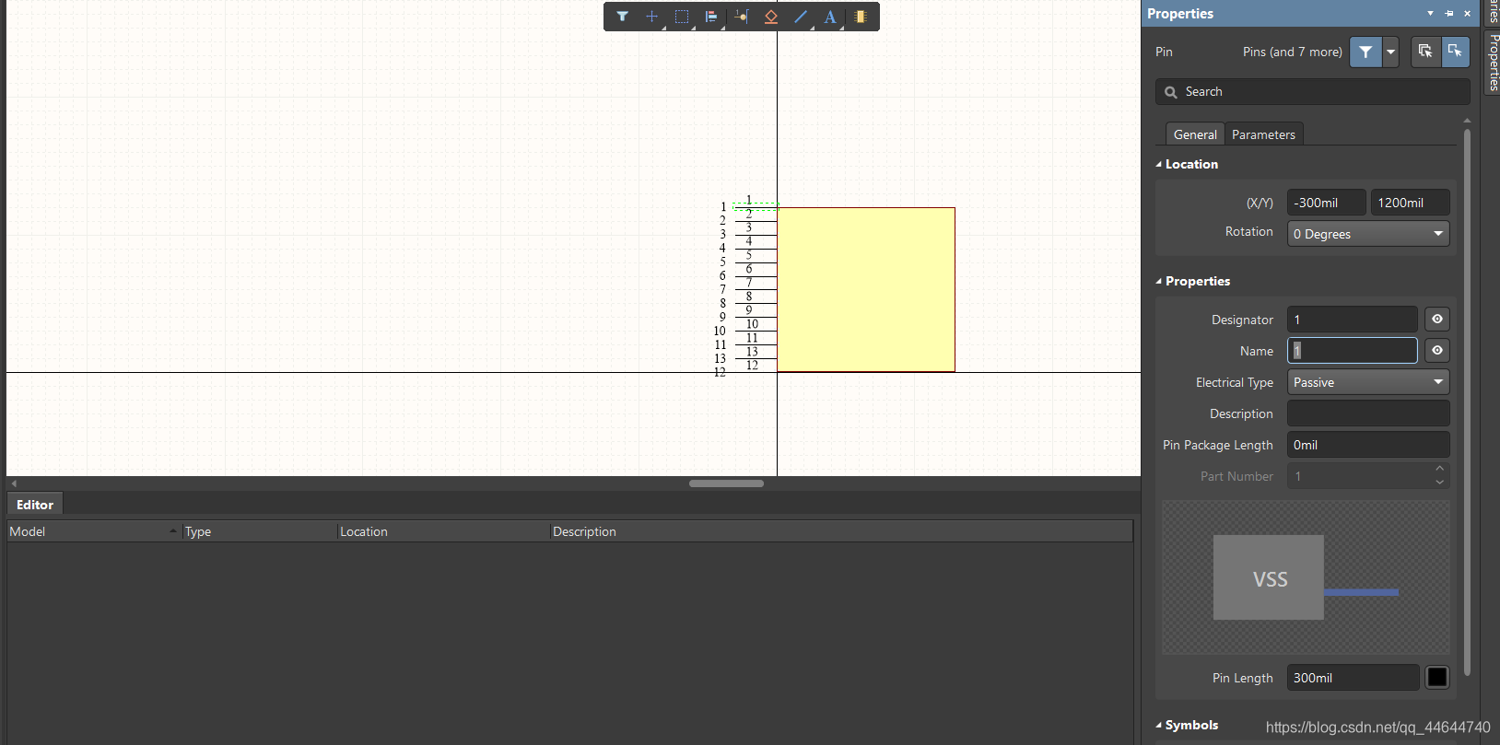This screenshot has width=1500, height=745.
Task: Increase the Part Number stepper
Action: coord(1440,470)
